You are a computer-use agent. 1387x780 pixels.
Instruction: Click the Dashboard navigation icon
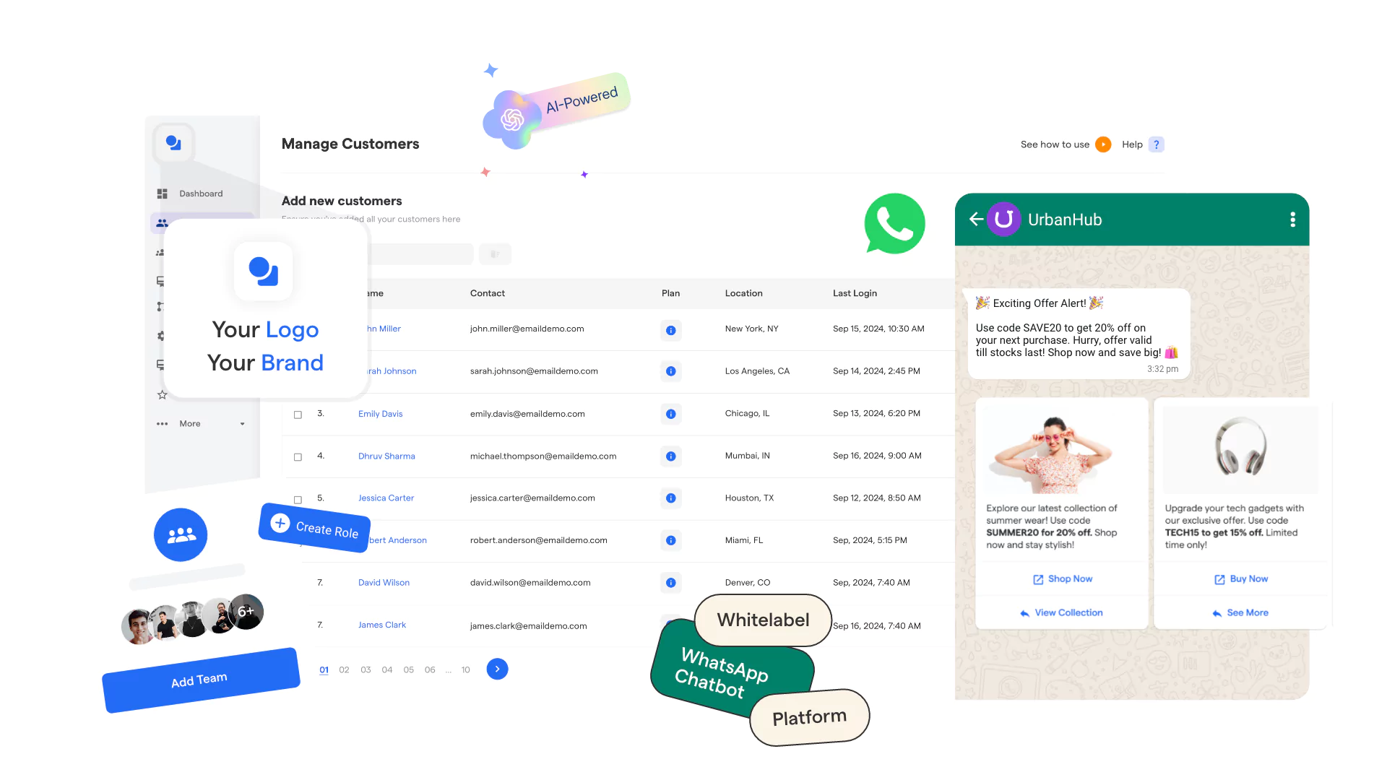pyautogui.click(x=162, y=194)
